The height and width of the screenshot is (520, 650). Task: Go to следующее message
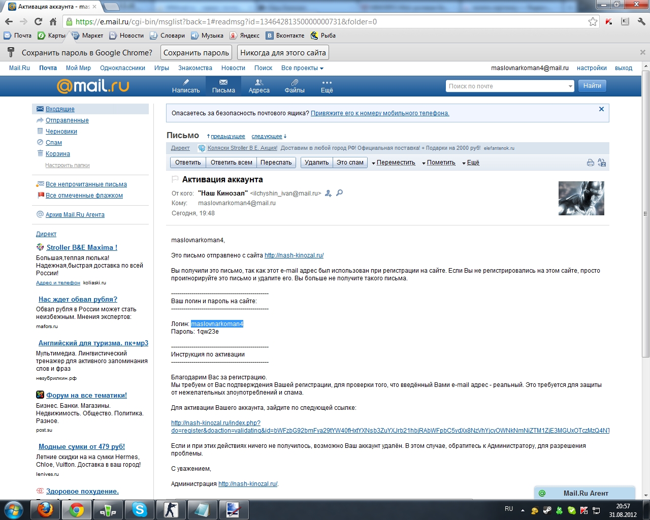[267, 137]
